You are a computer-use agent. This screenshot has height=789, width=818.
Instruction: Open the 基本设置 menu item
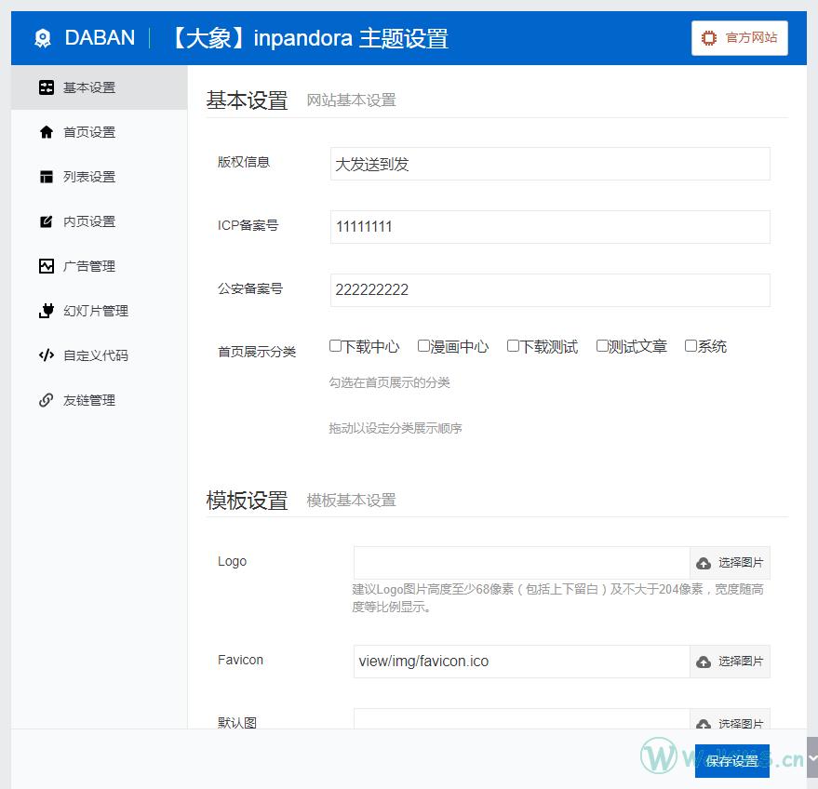[x=100, y=87]
